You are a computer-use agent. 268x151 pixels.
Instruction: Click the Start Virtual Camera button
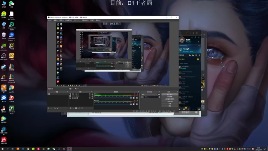[170, 99]
